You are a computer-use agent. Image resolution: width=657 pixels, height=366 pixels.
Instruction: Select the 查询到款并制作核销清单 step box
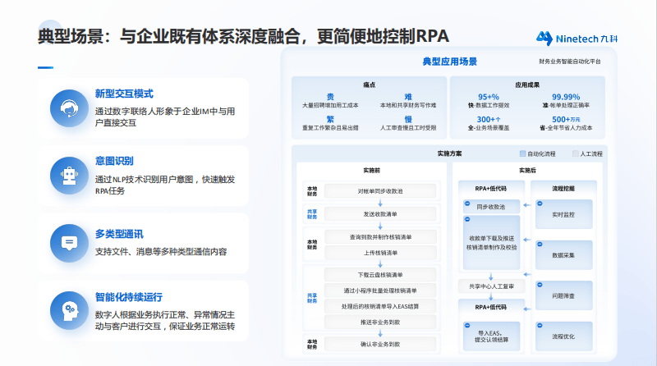(x=380, y=237)
